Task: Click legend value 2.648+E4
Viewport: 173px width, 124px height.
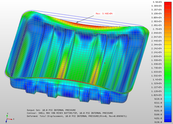Action: coord(156,33)
